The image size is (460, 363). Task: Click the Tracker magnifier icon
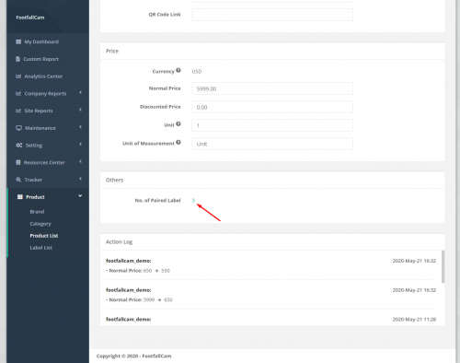(18, 180)
